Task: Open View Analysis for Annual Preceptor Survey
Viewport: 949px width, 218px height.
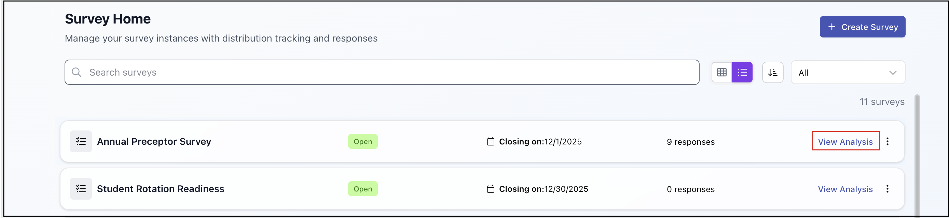Action: click(x=845, y=142)
